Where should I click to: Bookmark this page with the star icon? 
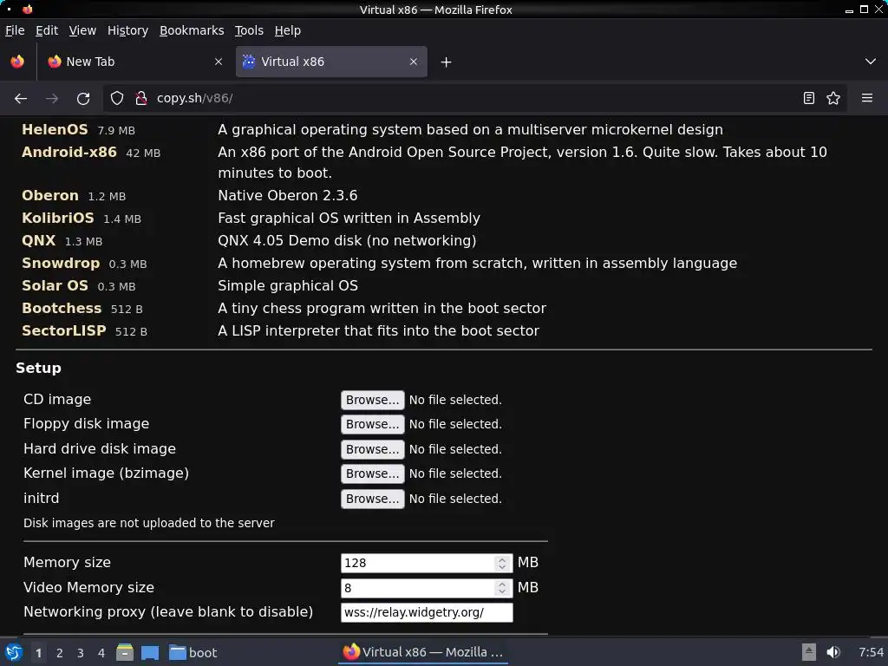tap(833, 99)
